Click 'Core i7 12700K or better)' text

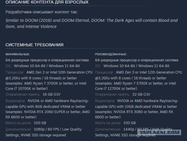tap(116, 89)
